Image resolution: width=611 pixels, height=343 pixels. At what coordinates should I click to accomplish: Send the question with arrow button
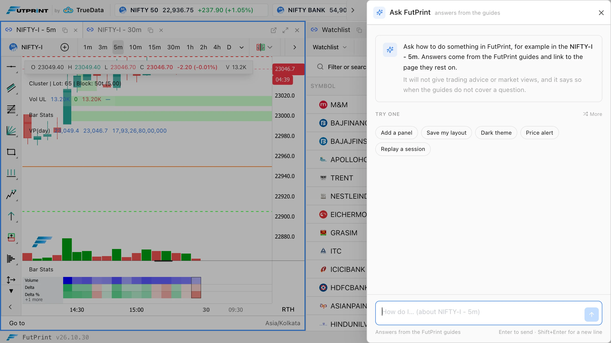[591, 314]
